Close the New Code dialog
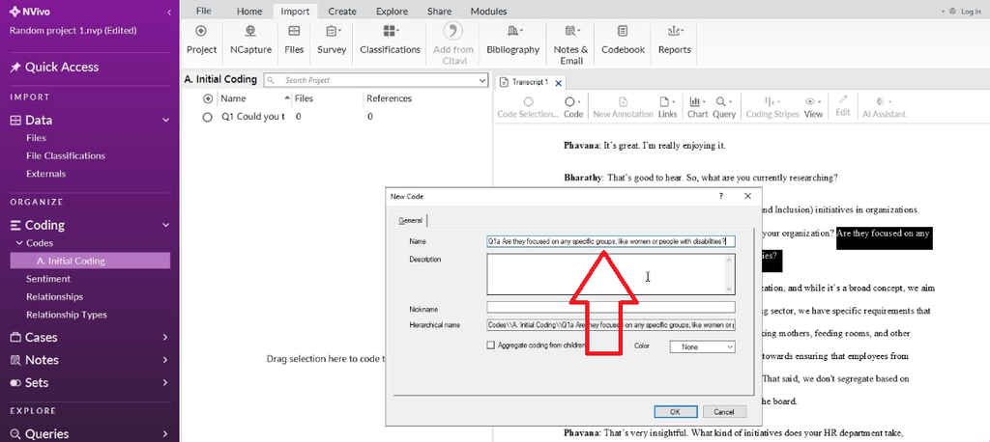This screenshot has height=442, width=990. coord(747,196)
